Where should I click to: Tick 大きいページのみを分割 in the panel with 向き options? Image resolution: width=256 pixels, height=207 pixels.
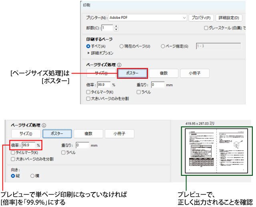click(x=13, y=159)
